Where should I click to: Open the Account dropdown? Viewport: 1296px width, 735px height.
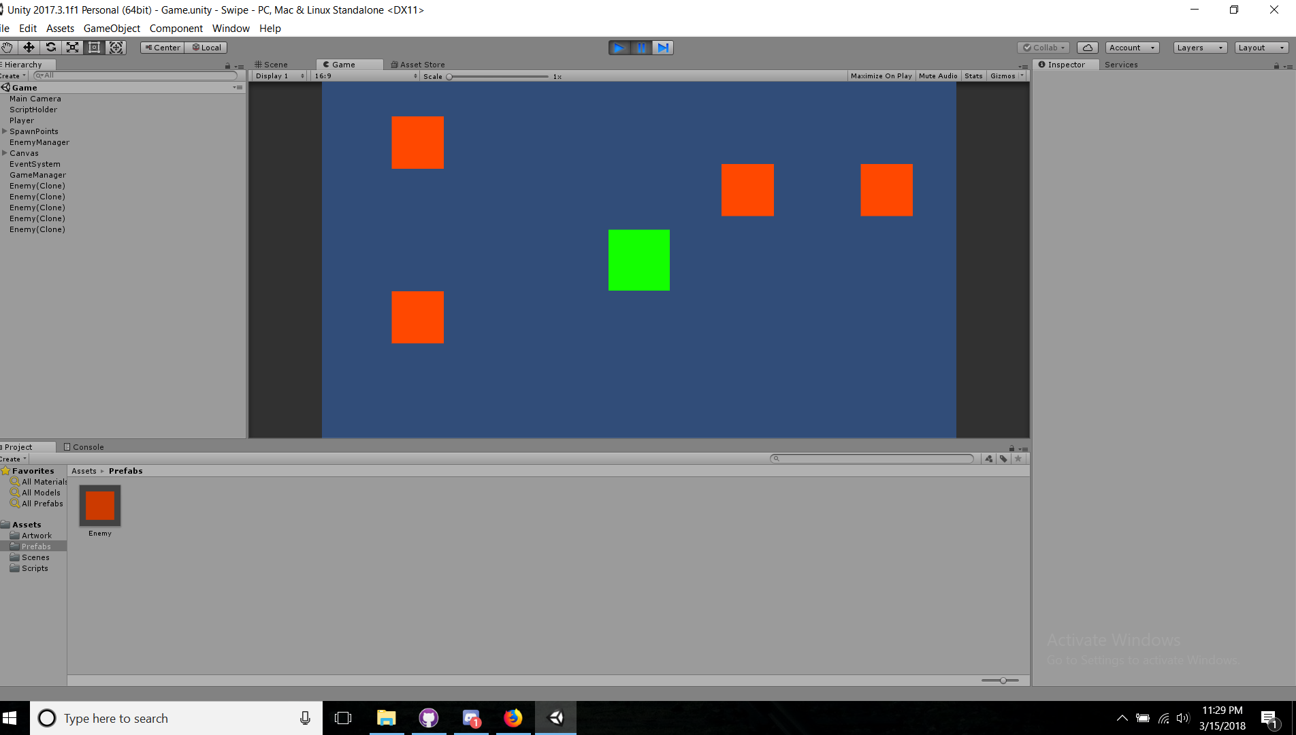pos(1132,48)
